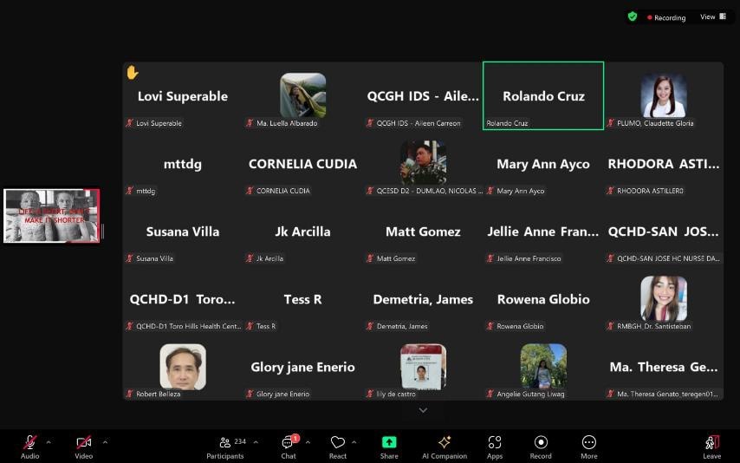Open the AI Companion

coord(444,447)
